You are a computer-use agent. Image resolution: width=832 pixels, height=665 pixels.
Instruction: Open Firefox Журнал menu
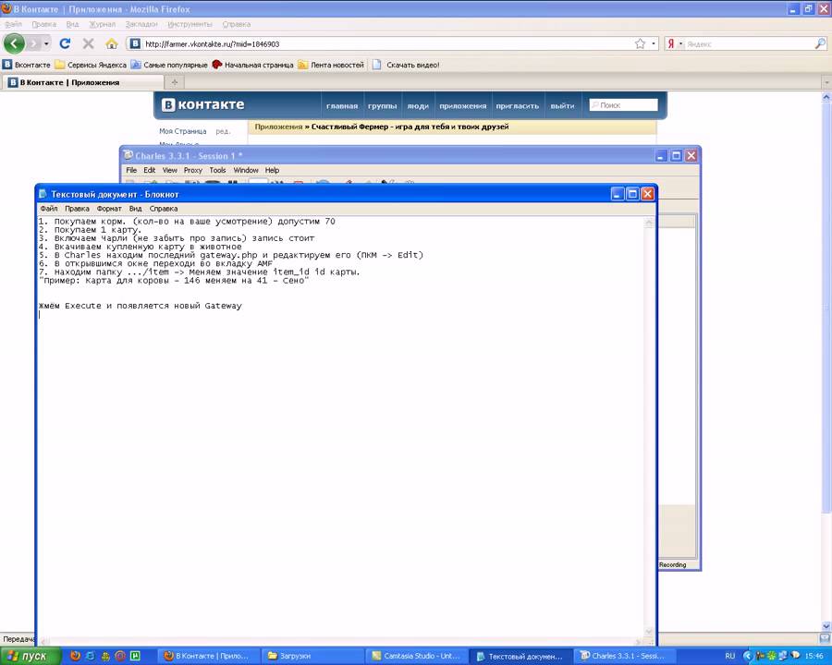point(102,24)
